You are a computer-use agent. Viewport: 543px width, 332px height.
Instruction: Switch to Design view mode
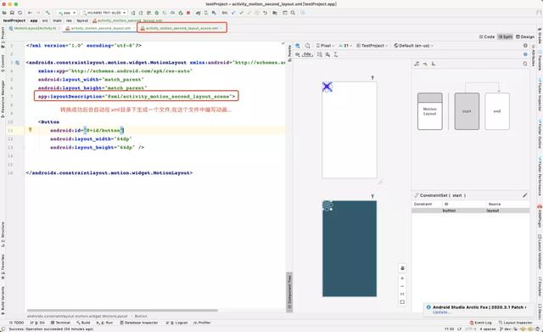(525, 37)
